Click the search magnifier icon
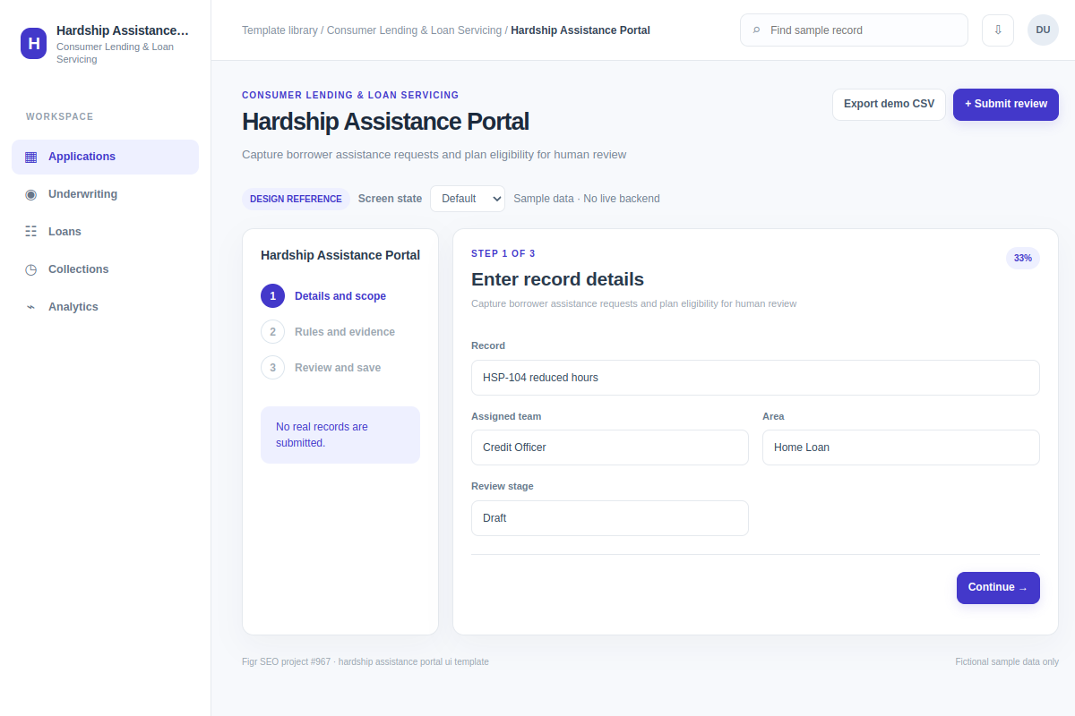Viewport: 1075px width, 716px height. pyautogui.click(x=757, y=30)
